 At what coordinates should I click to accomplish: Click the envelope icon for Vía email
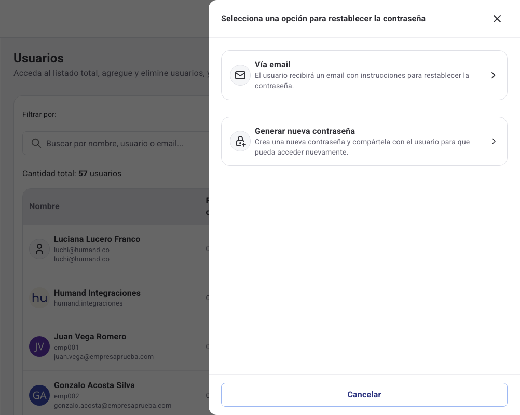click(x=240, y=75)
